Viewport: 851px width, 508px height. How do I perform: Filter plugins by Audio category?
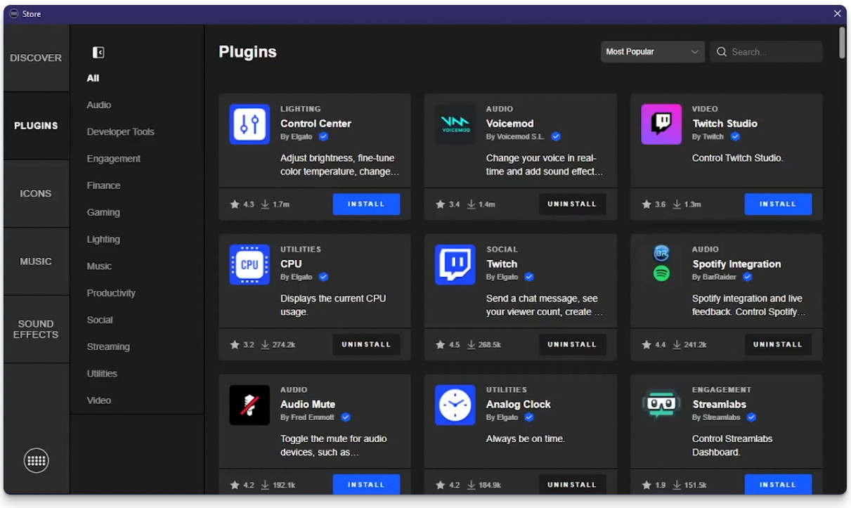point(99,105)
